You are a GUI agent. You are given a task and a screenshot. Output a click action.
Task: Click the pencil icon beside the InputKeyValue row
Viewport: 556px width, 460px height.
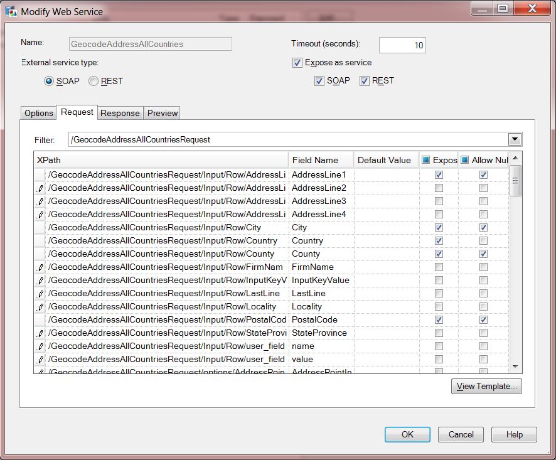[40, 280]
